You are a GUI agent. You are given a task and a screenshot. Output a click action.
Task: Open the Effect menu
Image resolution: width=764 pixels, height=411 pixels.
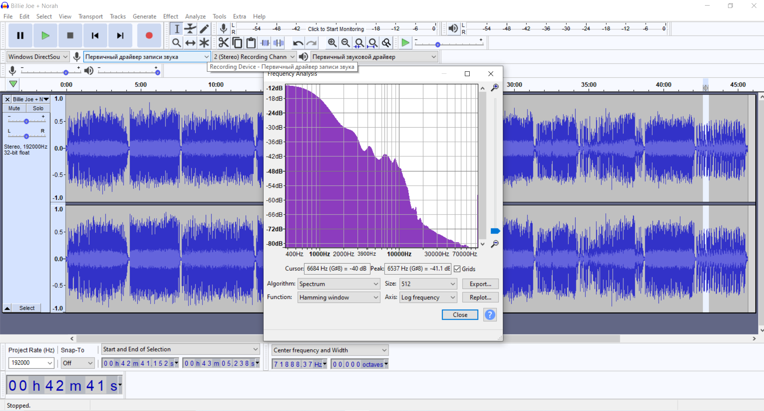[x=171, y=16]
